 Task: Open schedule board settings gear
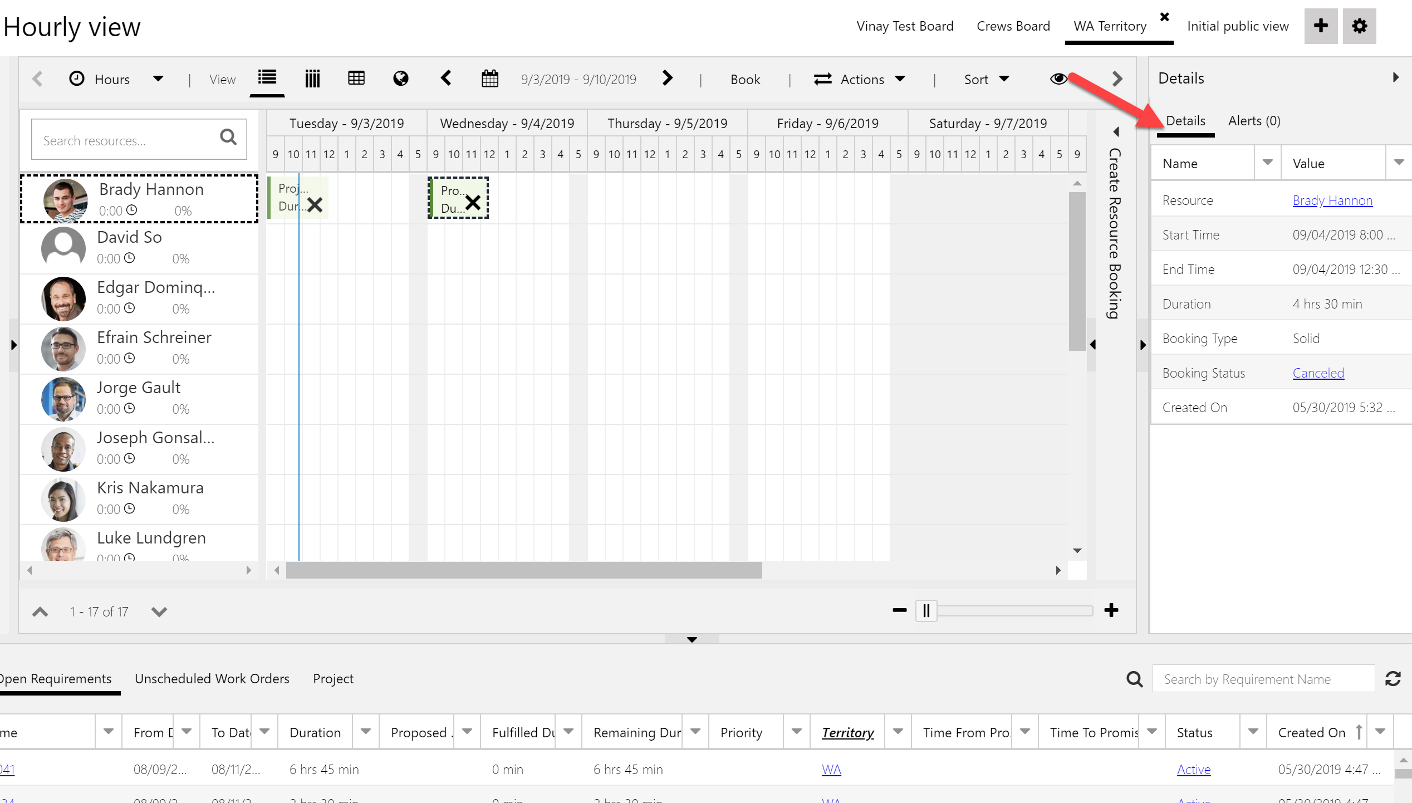[1359, 26]
